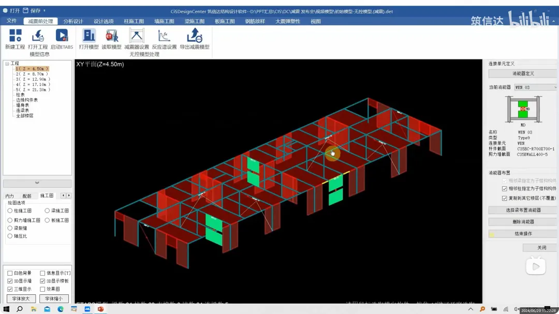Click the 消能器定义 button
Screen dimensions: 559x314
(x=523, y=73)
